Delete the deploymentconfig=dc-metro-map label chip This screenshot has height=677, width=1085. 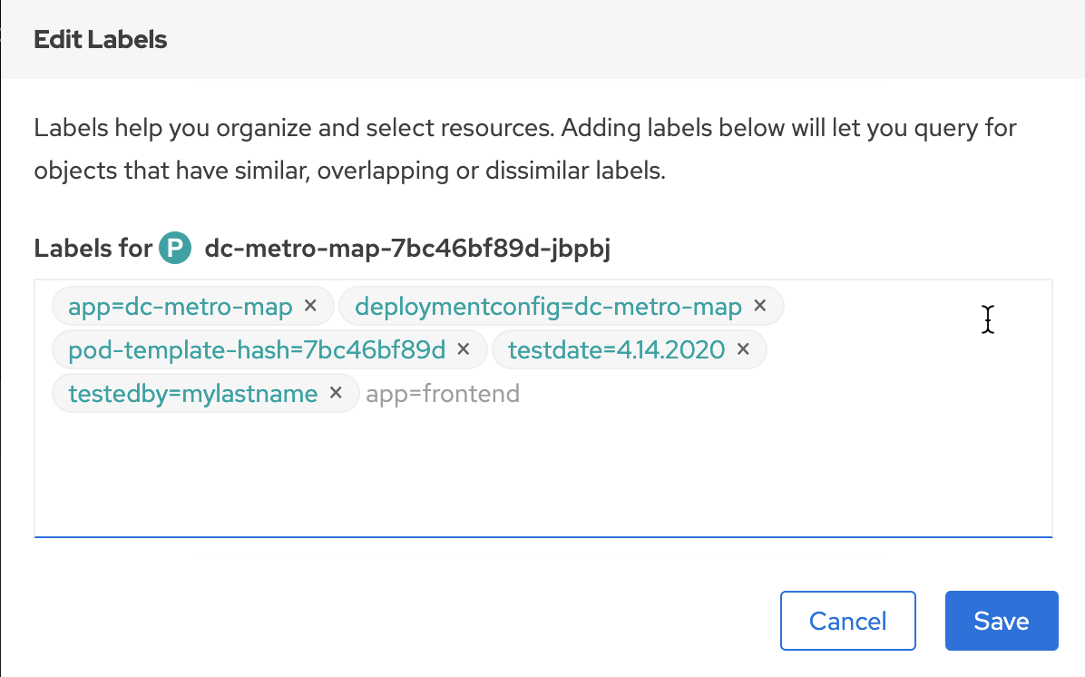click(760, 305)
